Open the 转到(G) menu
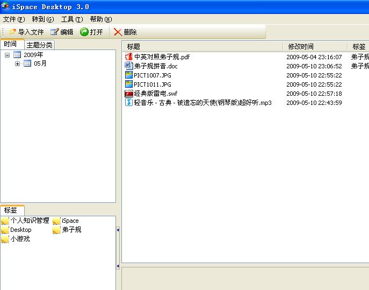The width and height of the screenshot is (369, 290). [43, 19]
